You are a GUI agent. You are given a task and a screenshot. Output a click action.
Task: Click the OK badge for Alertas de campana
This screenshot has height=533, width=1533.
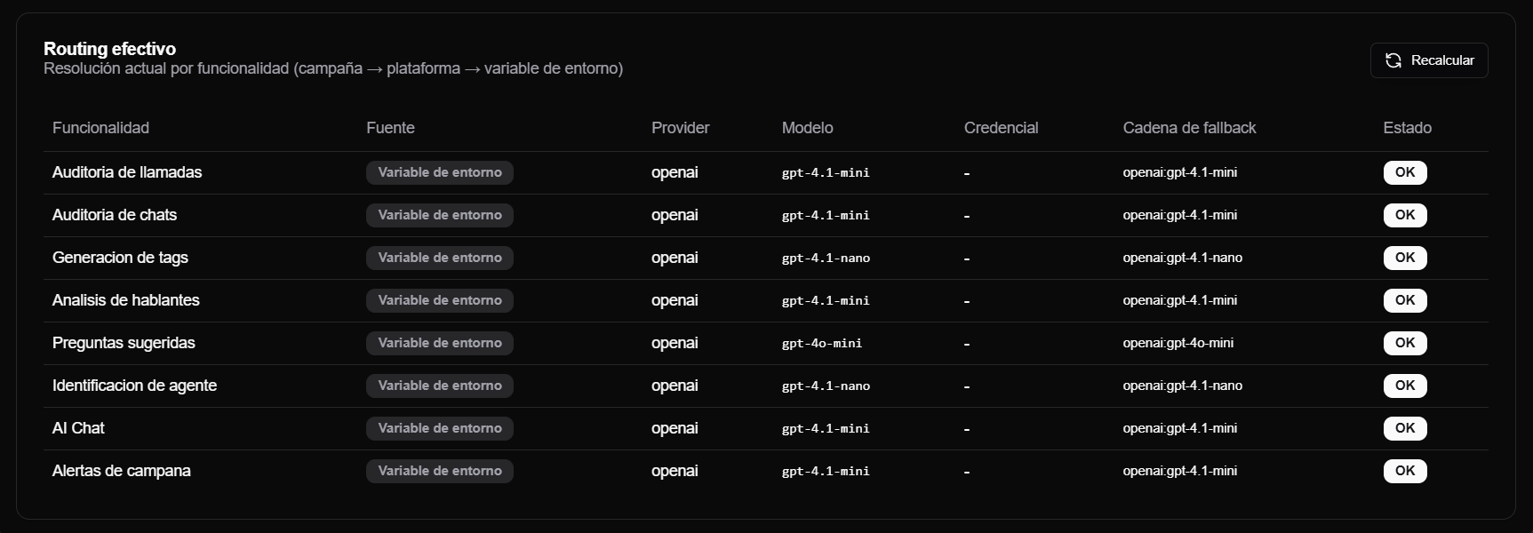click(x=1405, y=471)
